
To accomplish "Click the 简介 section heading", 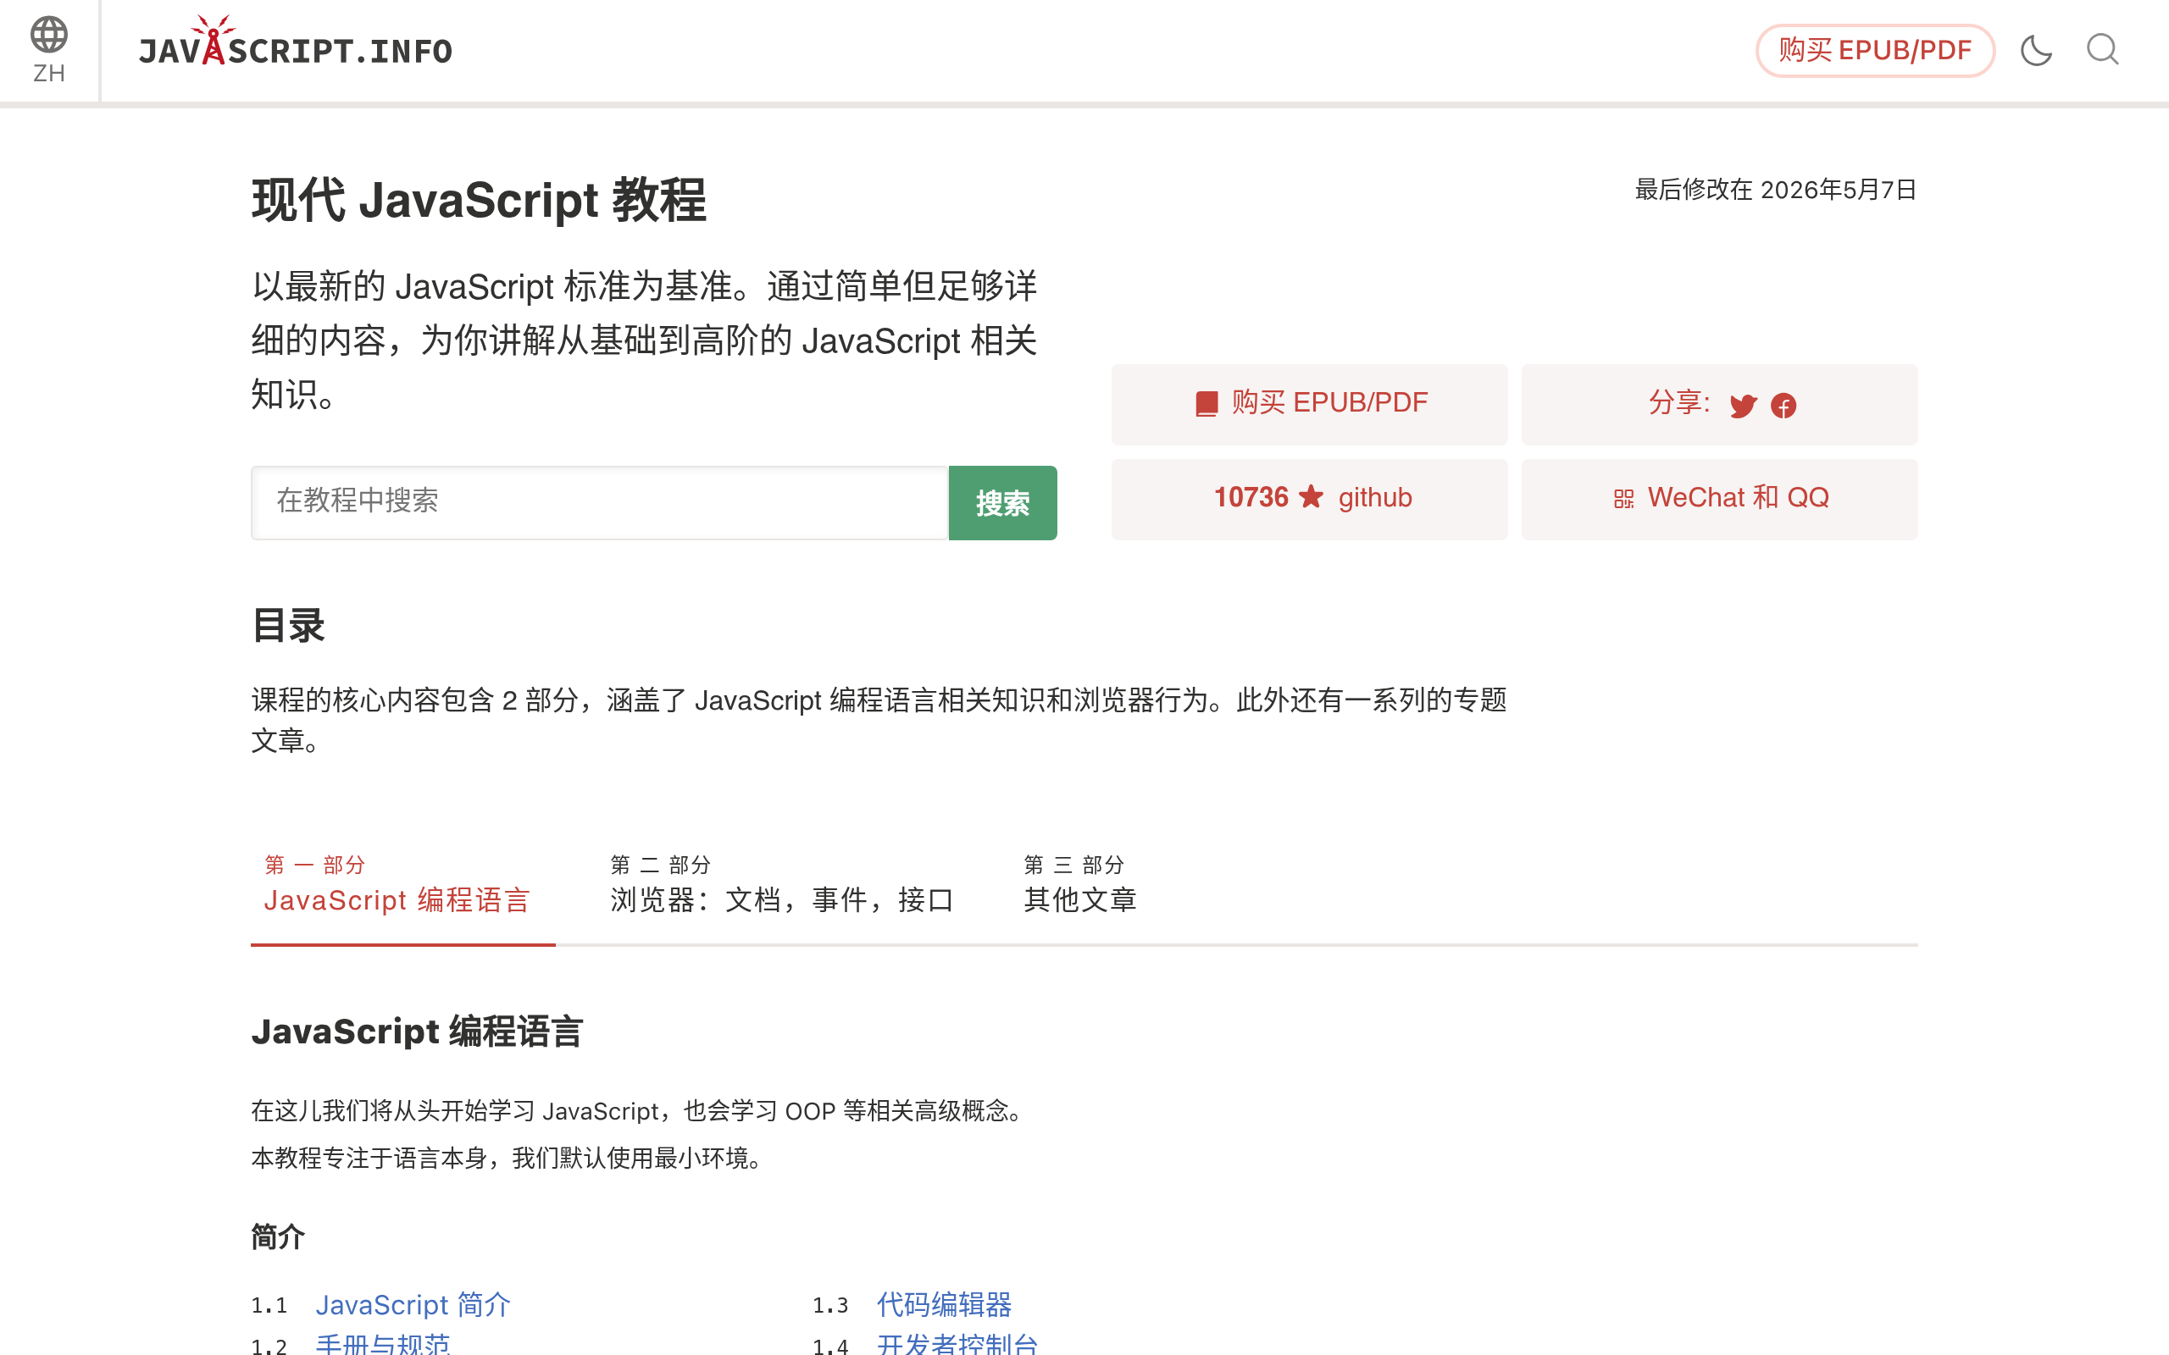I will click(278, 1236).
